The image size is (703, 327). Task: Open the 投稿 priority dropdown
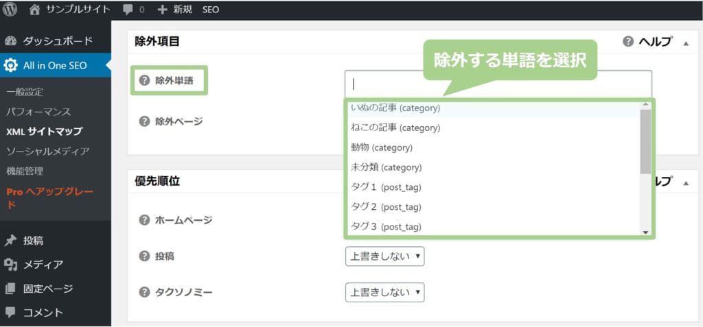[x=384, y=256]
